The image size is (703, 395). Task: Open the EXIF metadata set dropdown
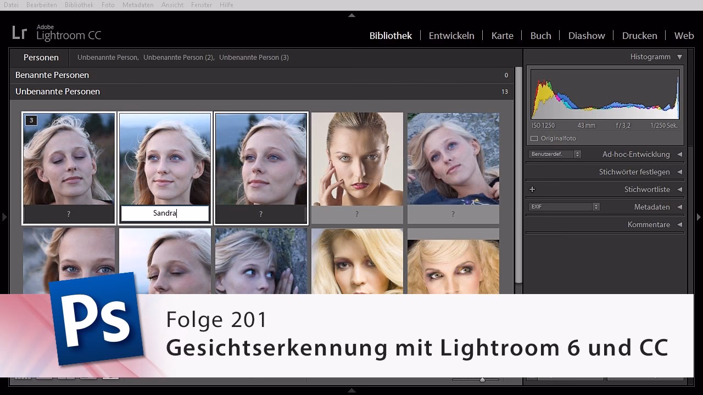564,207
